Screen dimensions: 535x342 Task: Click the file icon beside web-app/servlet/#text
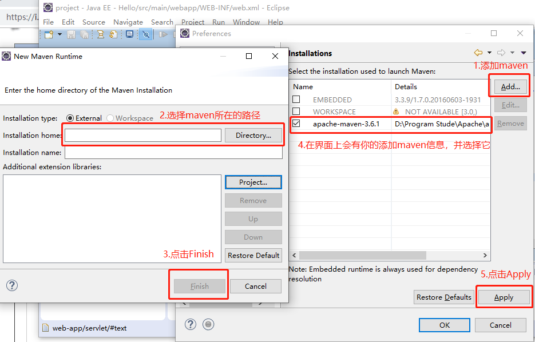[45, 328]
